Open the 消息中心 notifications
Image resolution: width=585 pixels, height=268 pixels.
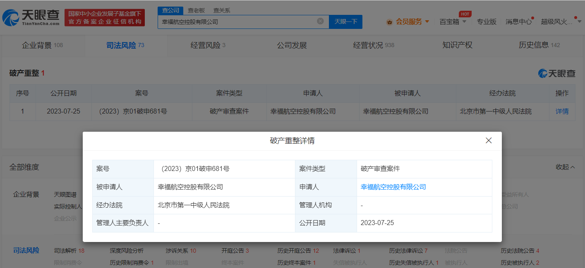pyautogui.click(x=519, y=21)
